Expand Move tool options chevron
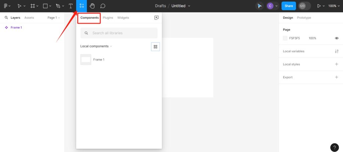343x152 pixels. tap(24, 6)
